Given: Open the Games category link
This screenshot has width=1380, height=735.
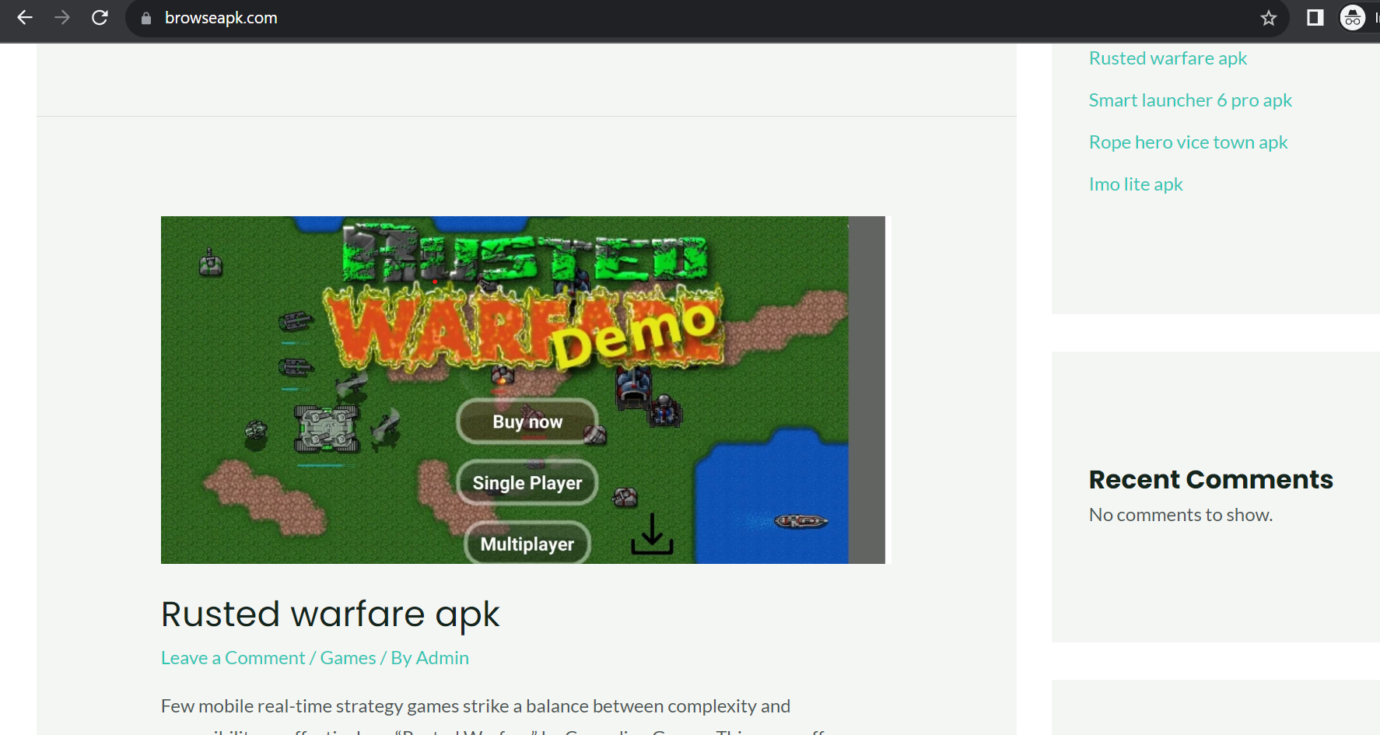Looking at the screenshot, I should tap(348, 658).
